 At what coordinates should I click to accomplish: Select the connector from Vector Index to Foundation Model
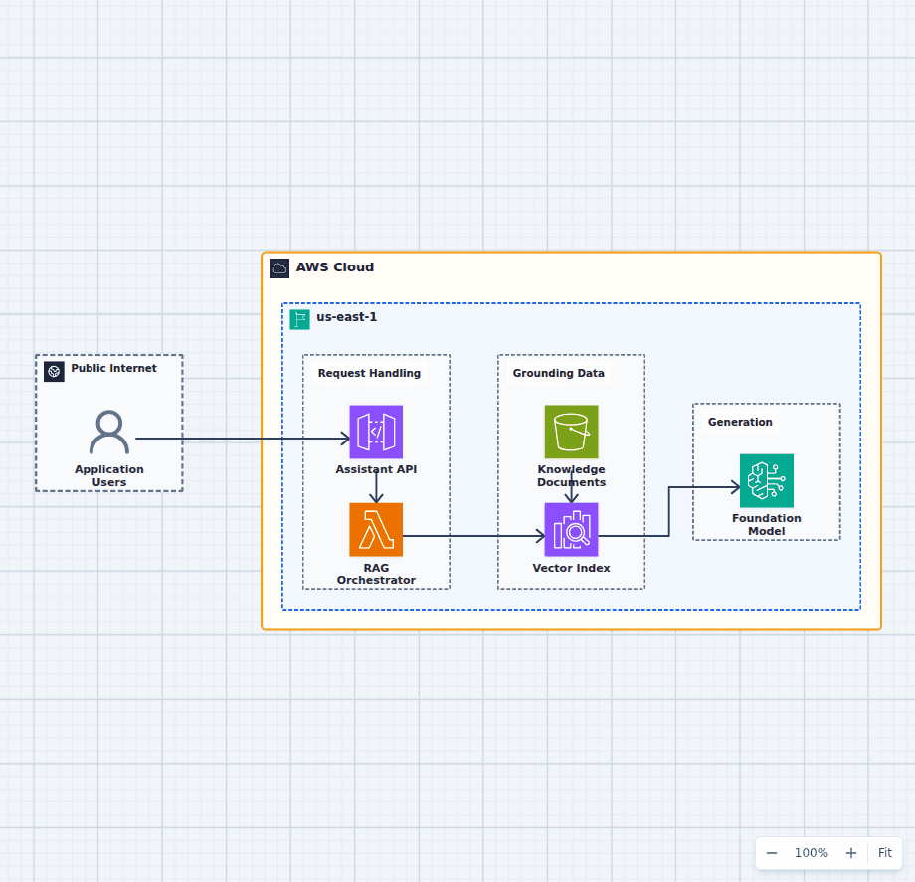pyautogui.click(x=668, y=511)
